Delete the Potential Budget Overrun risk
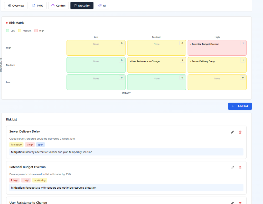The image size is (263, 204). [240, 168]
